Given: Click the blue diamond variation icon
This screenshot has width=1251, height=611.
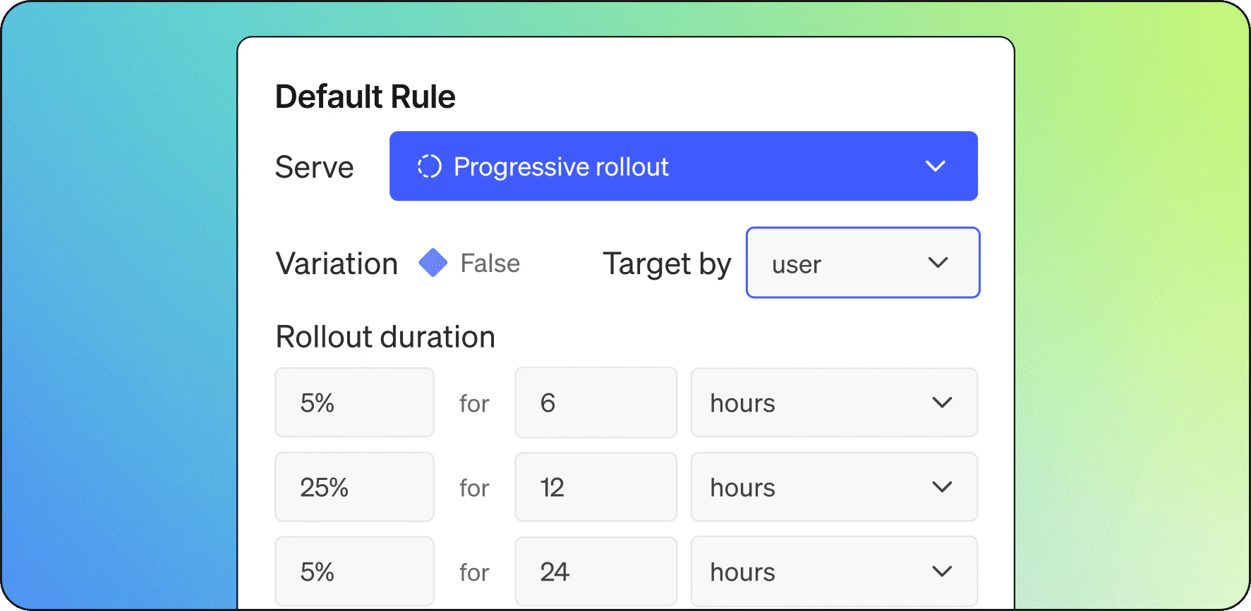Looking at the screenshot, I should [x=433, y=263].
